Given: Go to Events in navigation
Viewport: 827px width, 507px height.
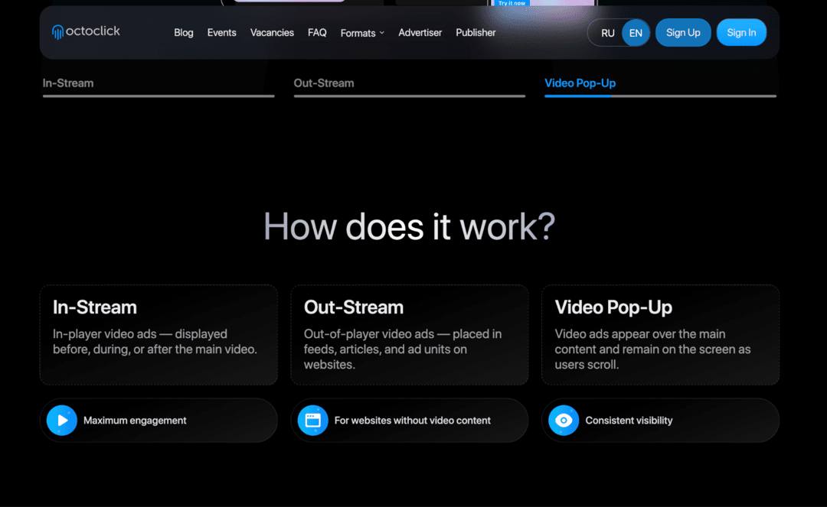Looking at the screenshot, I should (x=221, y=33).
